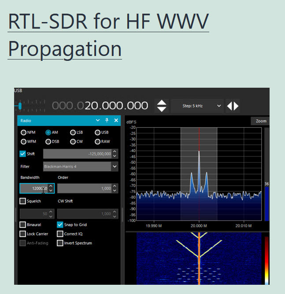The width and height of the screenshot is (285, 294).
Task: Uncheck the Shift checkbox
Action: pos(23,154)
